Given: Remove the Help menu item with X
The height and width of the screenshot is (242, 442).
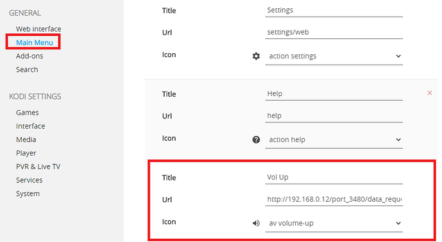Looking at the screenshot, I should click(x=430, y=93).
